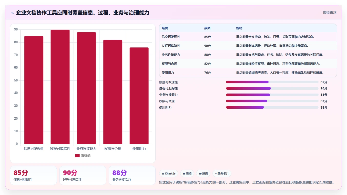Click the 权限与合规 bar in the chart

113,92
